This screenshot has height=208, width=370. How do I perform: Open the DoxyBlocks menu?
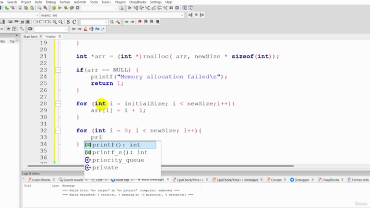click(138, 2)
